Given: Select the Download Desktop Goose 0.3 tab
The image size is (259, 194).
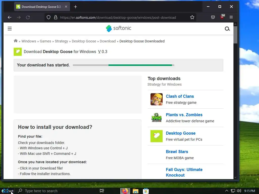Looking at the screenshot, I should [x=42, y=7].
